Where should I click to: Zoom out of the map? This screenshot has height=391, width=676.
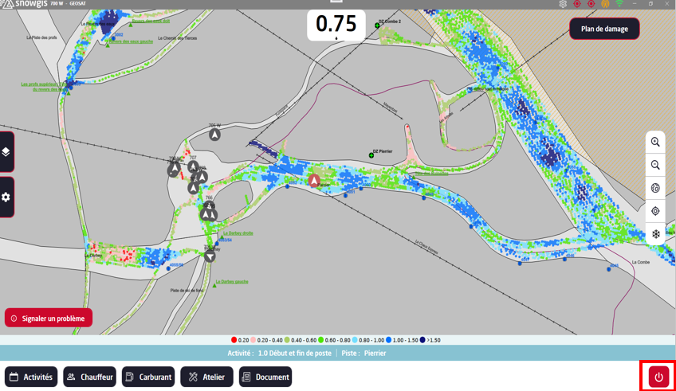coord(655,166)
